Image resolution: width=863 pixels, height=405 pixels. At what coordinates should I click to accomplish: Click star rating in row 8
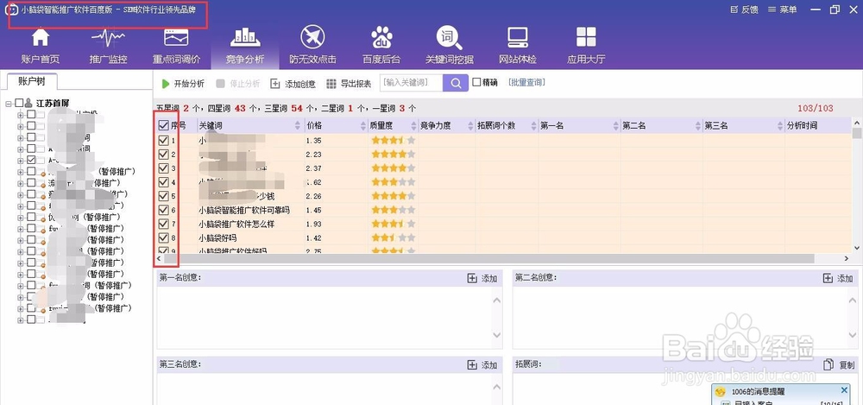(x=393, y=238)
